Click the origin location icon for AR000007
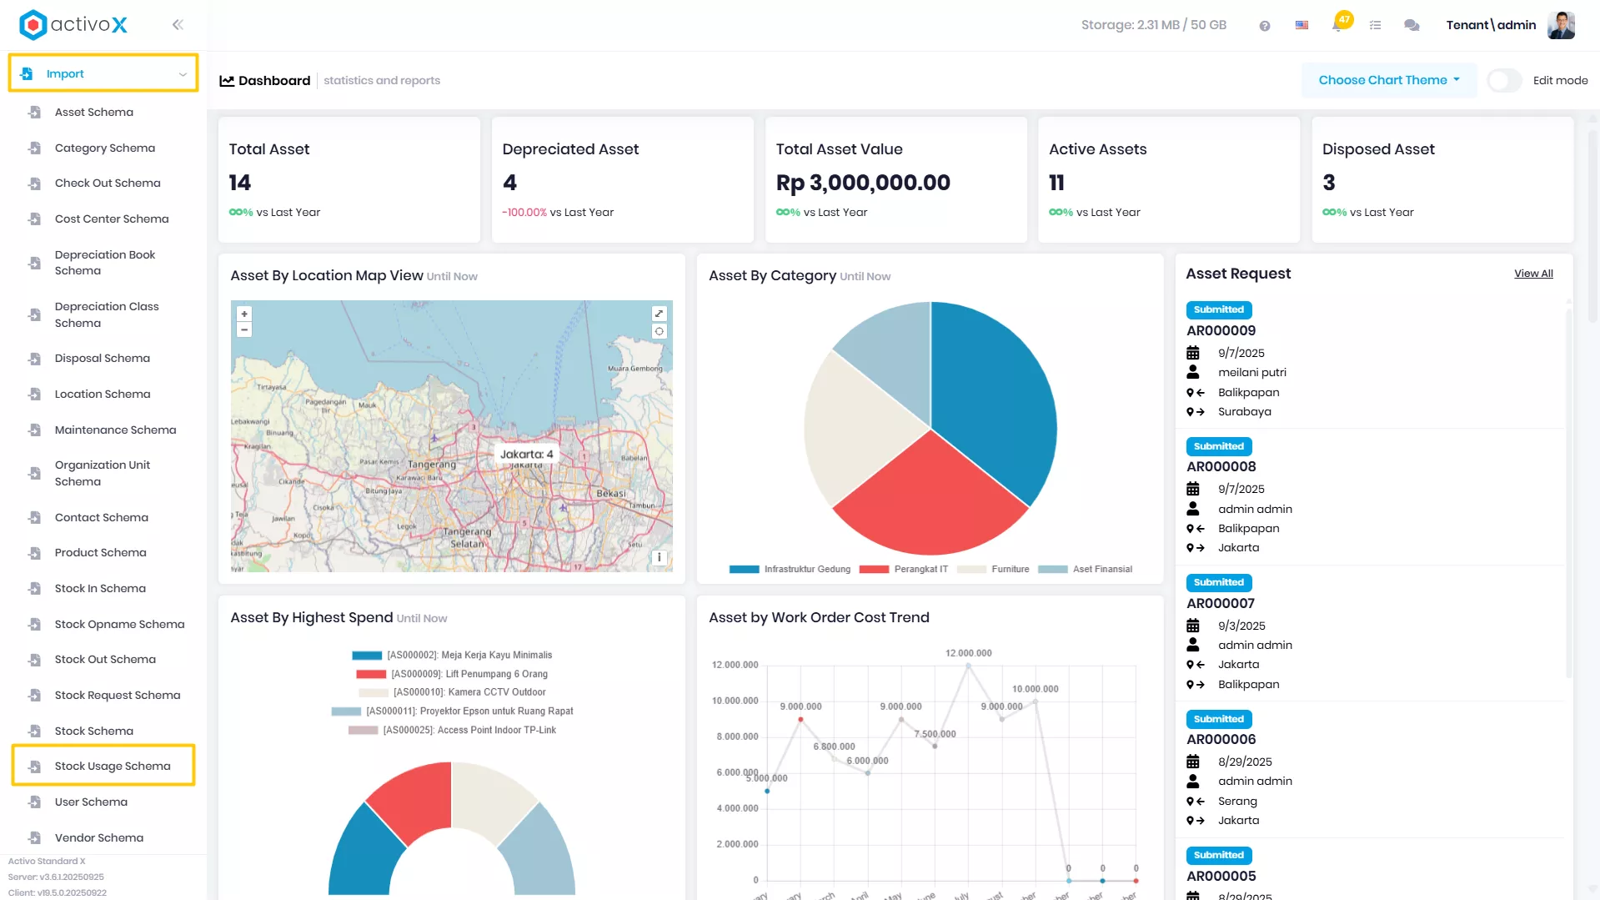The image size is (1600, 900). pos(1196,665)
